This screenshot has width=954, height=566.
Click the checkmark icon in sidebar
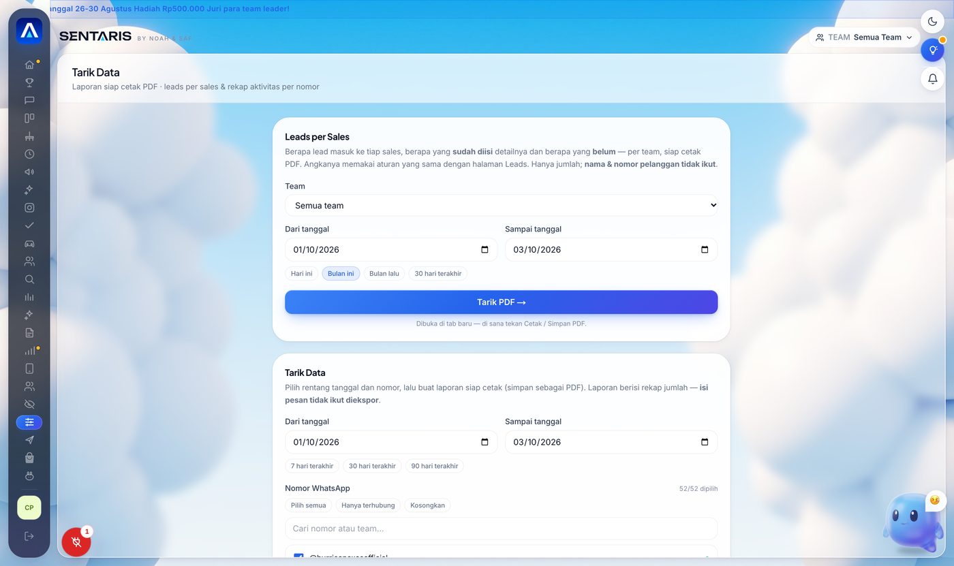29,225
